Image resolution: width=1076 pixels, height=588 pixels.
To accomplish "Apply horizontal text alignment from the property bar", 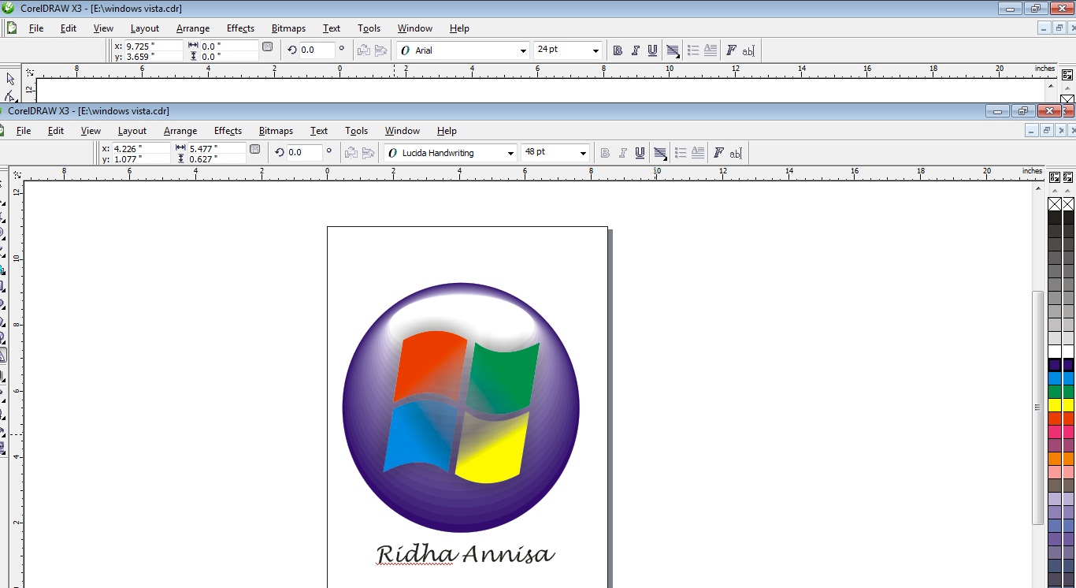I will click(x=660, y=152).
